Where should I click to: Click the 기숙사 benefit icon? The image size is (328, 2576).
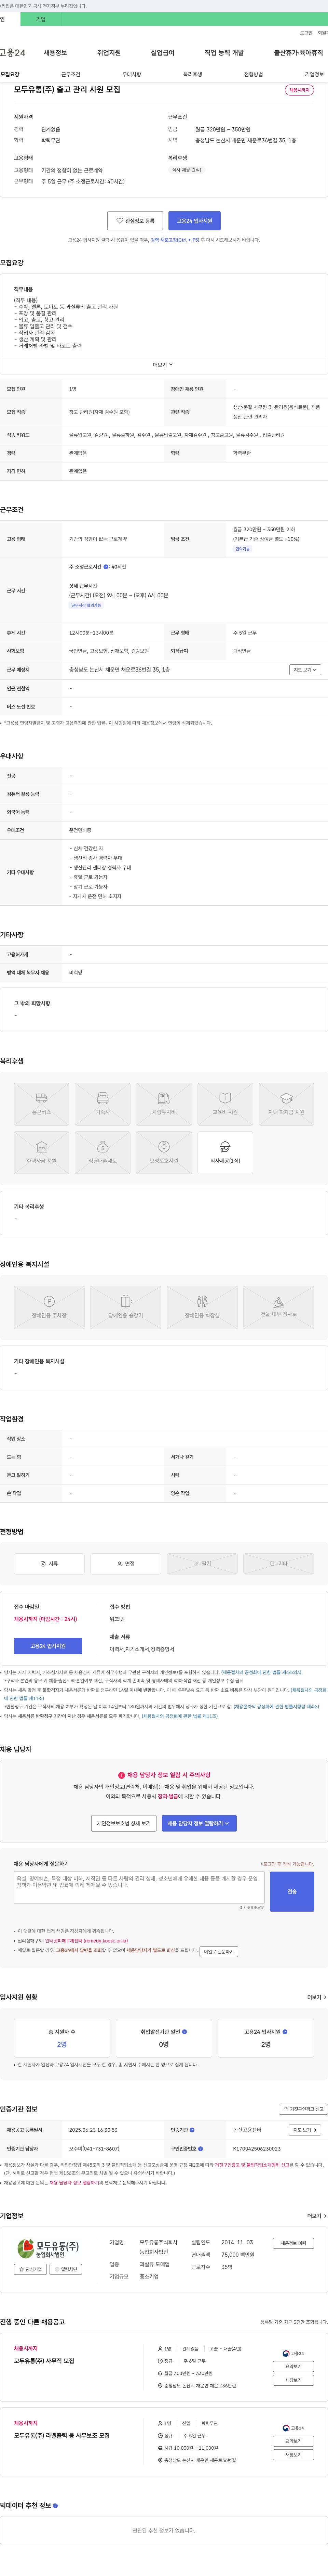(x=103, y=1103)
